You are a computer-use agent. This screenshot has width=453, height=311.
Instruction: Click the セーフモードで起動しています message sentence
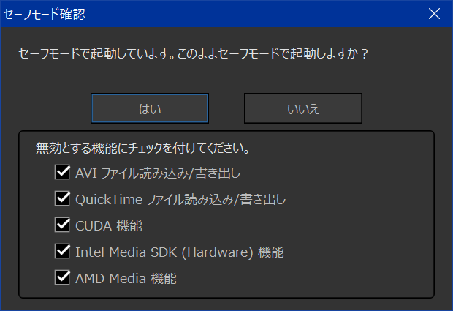(96, 54)
